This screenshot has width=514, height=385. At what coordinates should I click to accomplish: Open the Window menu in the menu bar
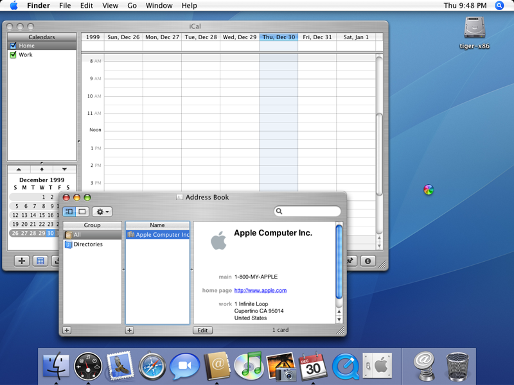(159, 6)
